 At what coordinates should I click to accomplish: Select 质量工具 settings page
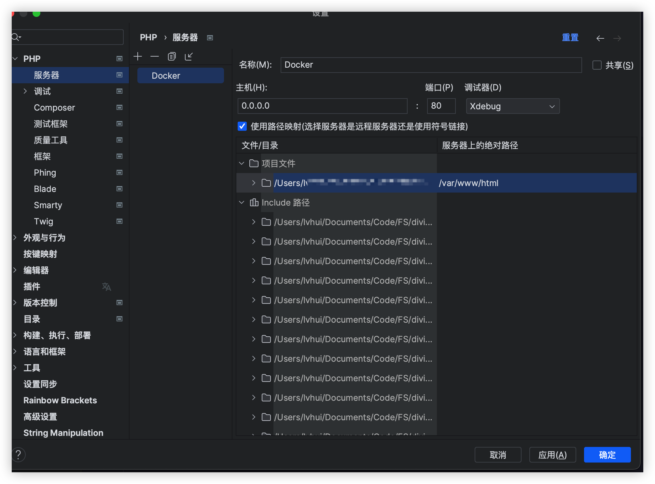click(51, 140)
